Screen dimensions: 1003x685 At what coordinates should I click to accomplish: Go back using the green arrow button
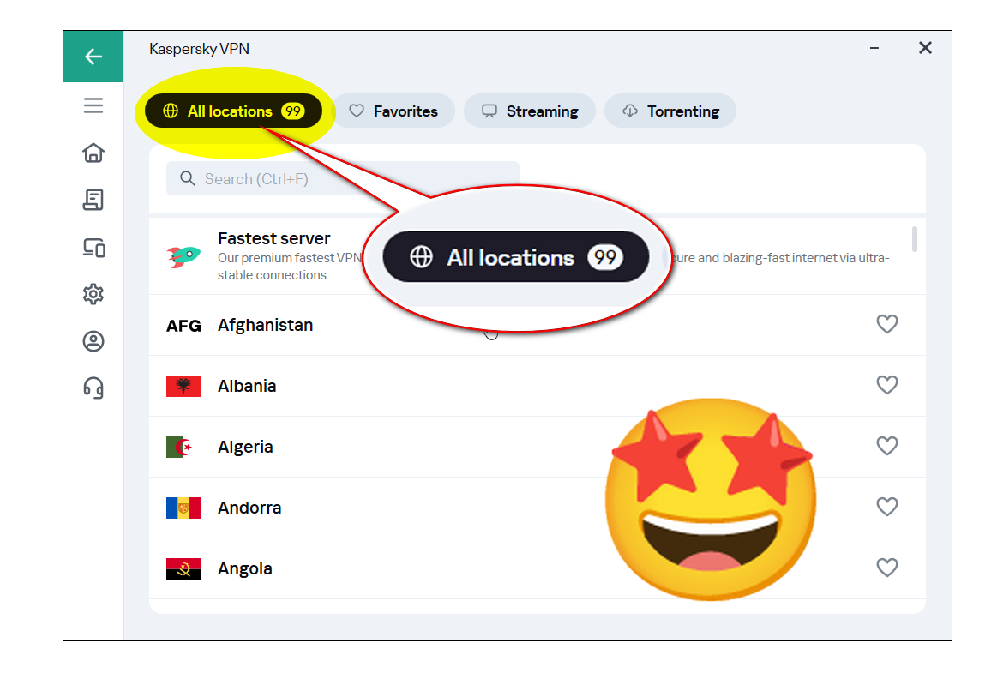(x=93, y=57)
